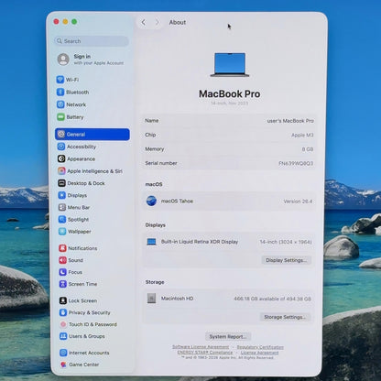Select the Bluetooth icon in sidebar
Screen dimensions: 381x381
pos(60,92)
